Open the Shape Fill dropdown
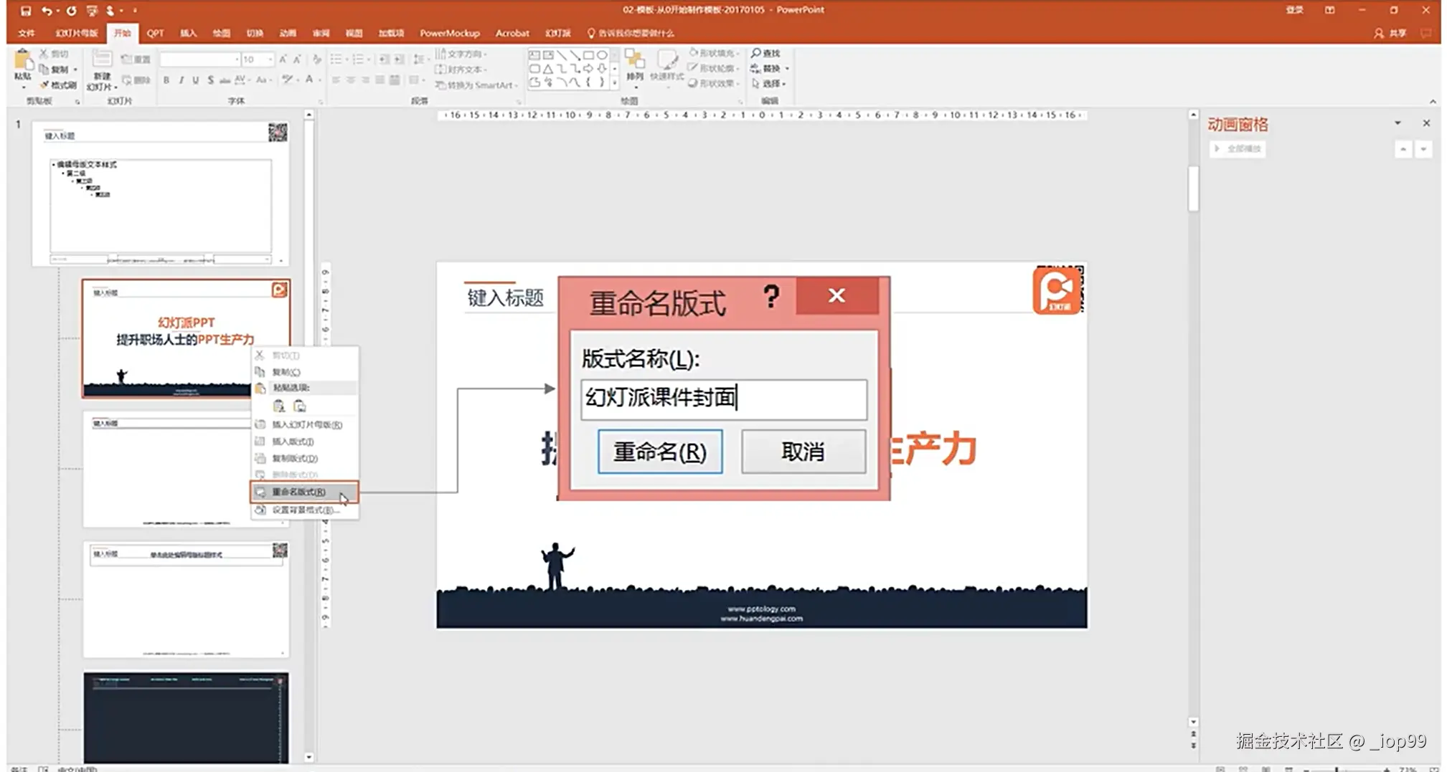 pyautogui.click(x=713, y=53)
